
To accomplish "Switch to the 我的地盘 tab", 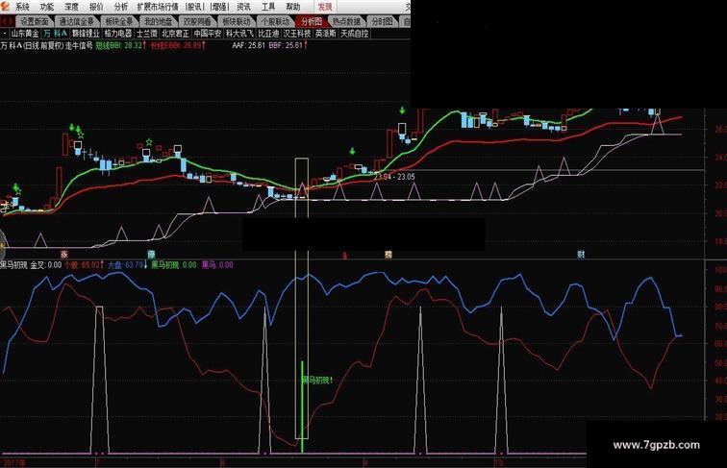I will (158, 21).
